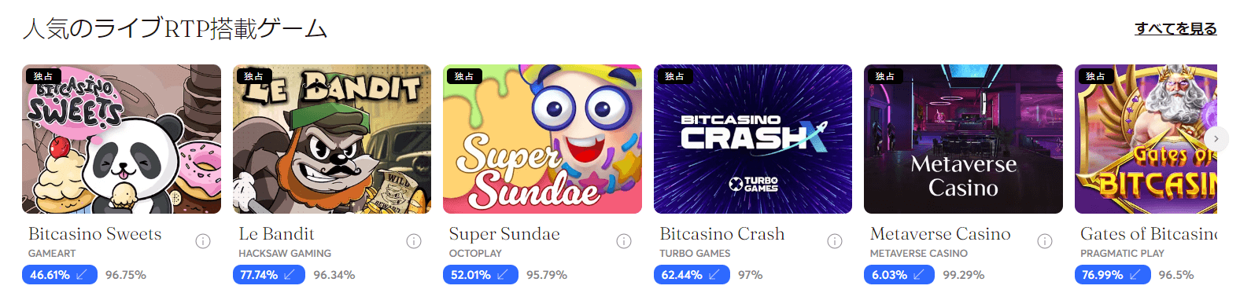Open info icon for Le Bandit
The width and height of the screenshot is (1240, 304).
pos(414,241)
